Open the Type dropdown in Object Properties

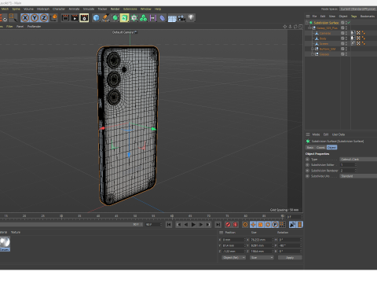coord(358,160)
